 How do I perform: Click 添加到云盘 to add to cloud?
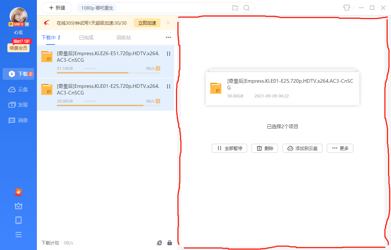(302, 148)
